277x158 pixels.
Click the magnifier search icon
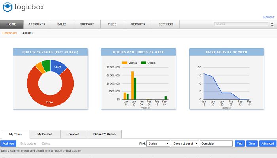pos(272,24)
